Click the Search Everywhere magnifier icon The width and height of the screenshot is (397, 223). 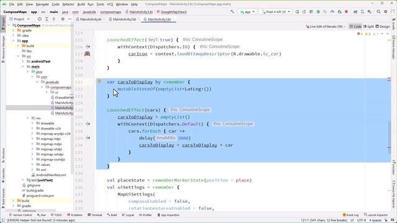(378, 12)
